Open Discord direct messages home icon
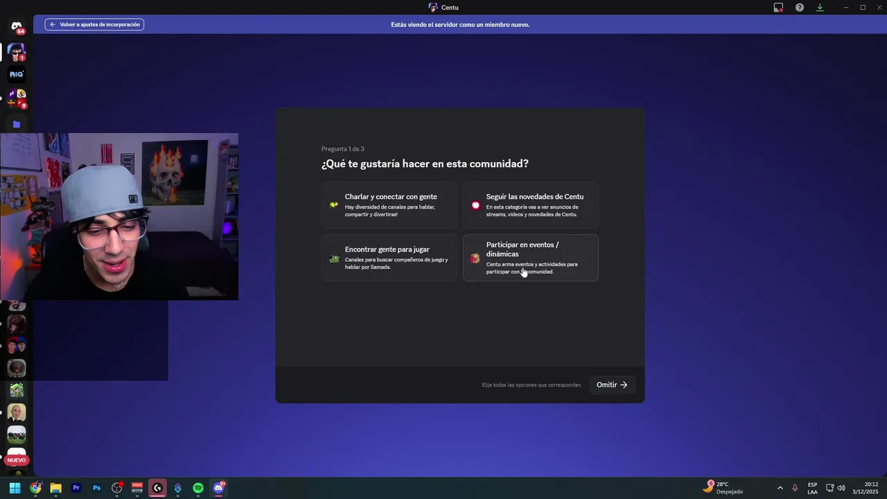The image size is (887, 499). click(17, 26)
